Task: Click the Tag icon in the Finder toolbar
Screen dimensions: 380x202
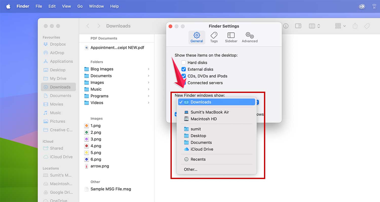Action: click(367, 26)
